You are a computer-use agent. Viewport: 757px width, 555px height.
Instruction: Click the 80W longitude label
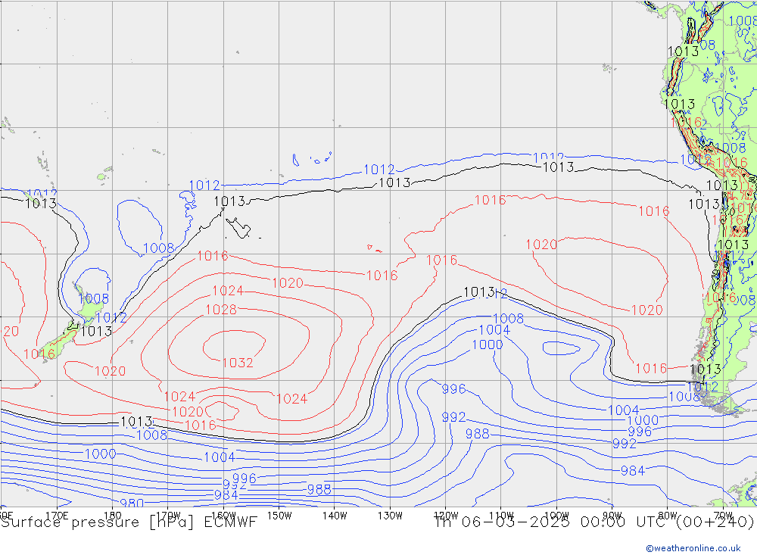click(x=668, y=516)
